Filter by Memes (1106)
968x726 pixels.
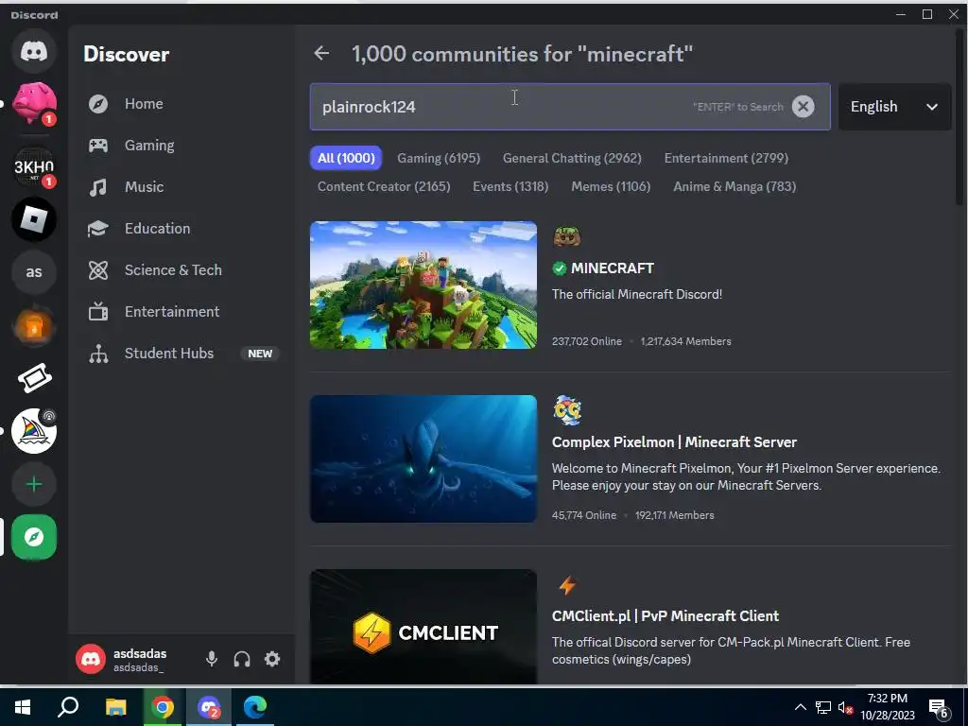(611, 186)
